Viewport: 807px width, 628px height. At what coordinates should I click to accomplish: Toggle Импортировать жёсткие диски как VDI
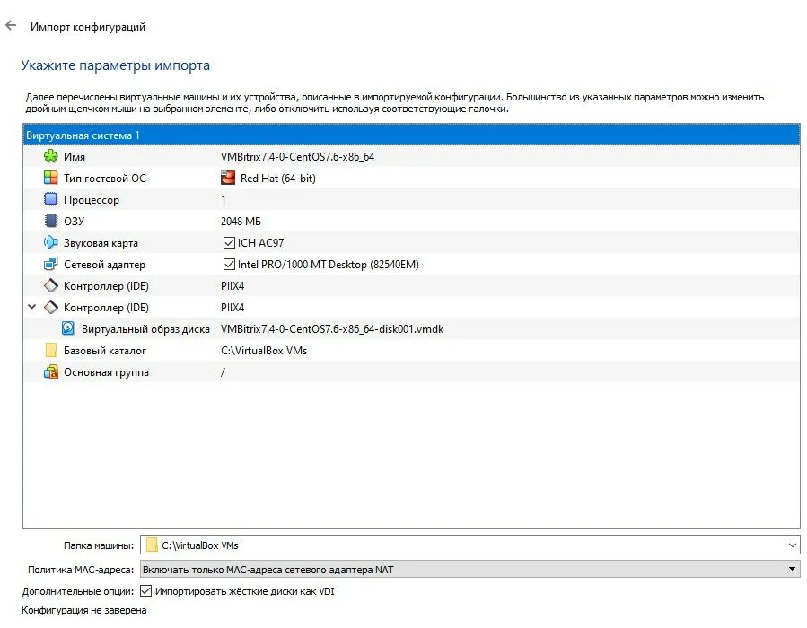tap(145, 591)
